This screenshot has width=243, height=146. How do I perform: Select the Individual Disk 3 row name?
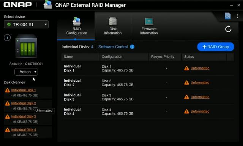tap(72, 97)
